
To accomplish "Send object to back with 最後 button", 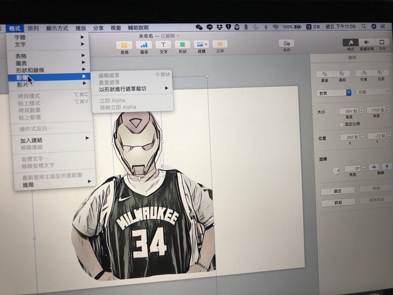I will coord(325,74).
